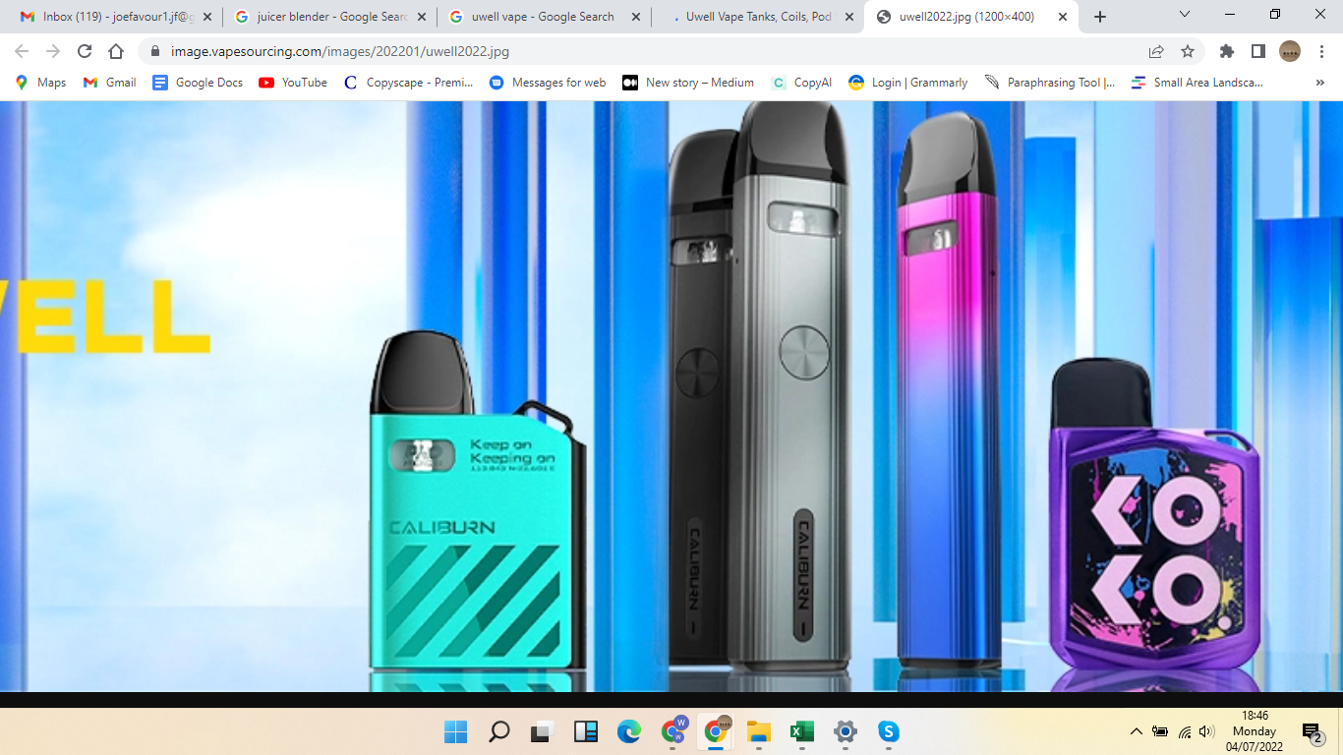Viewport: 1343px width, 755px height.
Task: Launch Excel from the taskbar
Action: [x=801, y=731]
